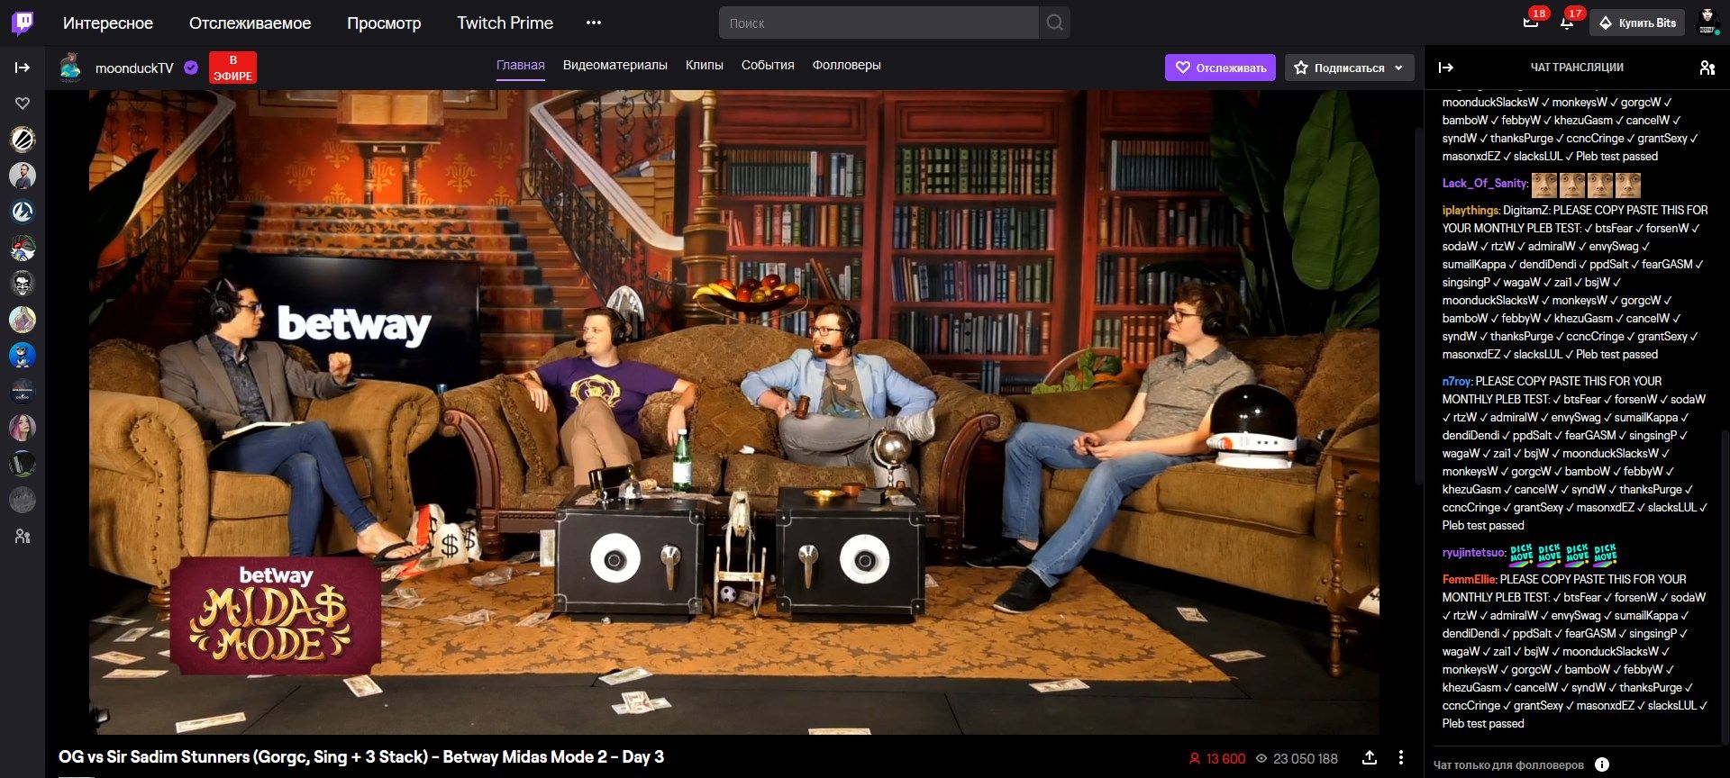Click username iplaythings in chat

click(1470, 210)
